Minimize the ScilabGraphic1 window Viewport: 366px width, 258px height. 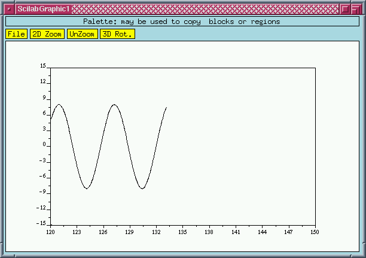tap(345, 10)
